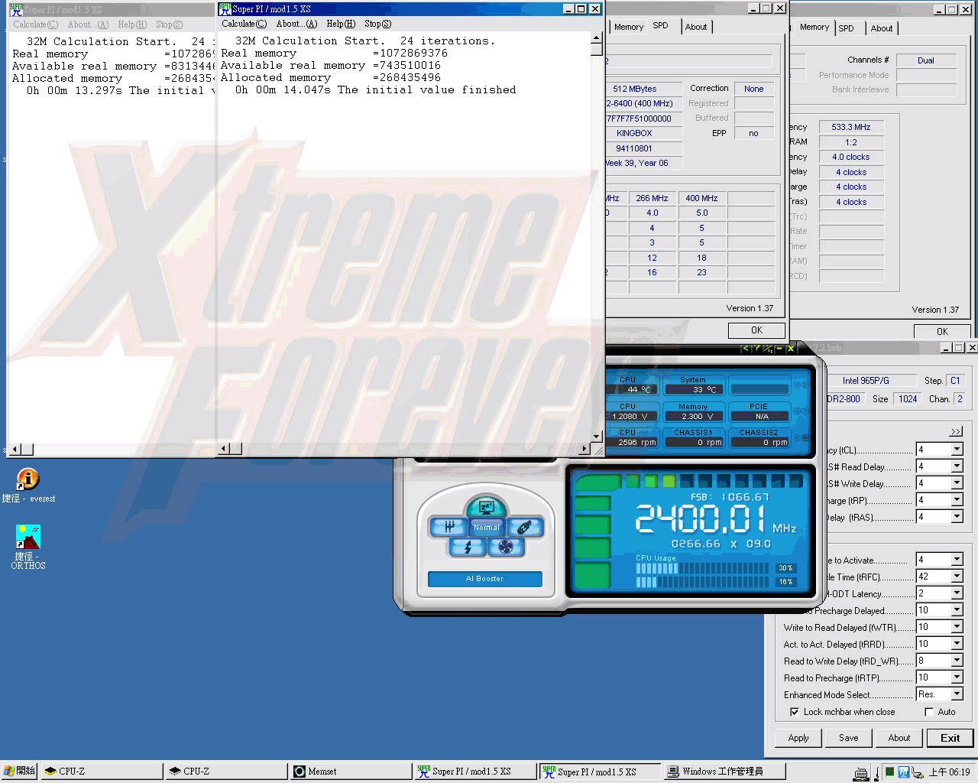Click the keyboard icon in system tray
This screenshot has height=783, width=978.
[860, 772]
